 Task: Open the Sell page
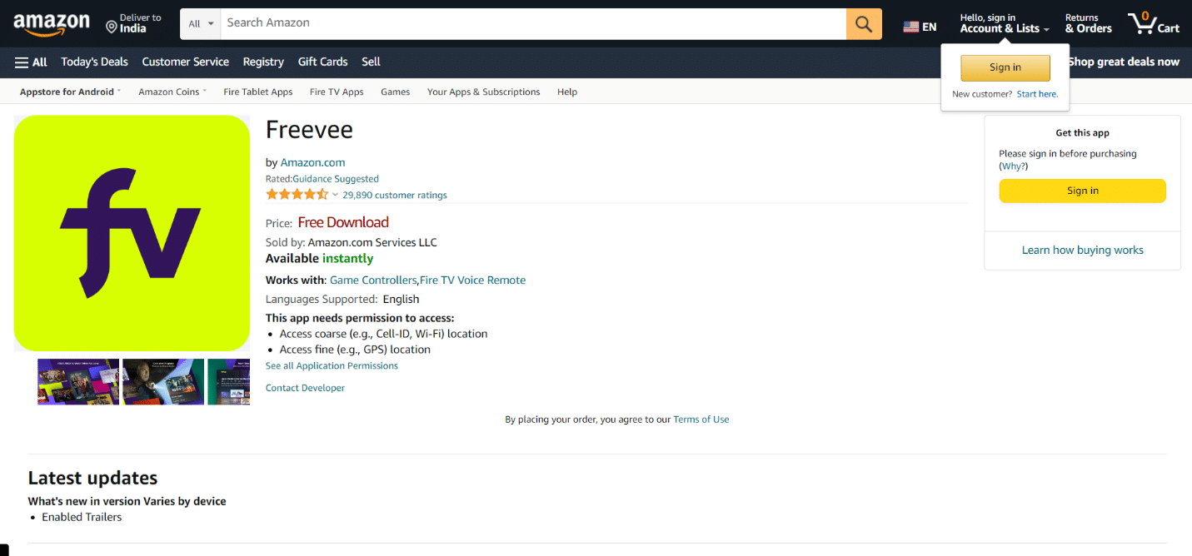pos(372,62)
